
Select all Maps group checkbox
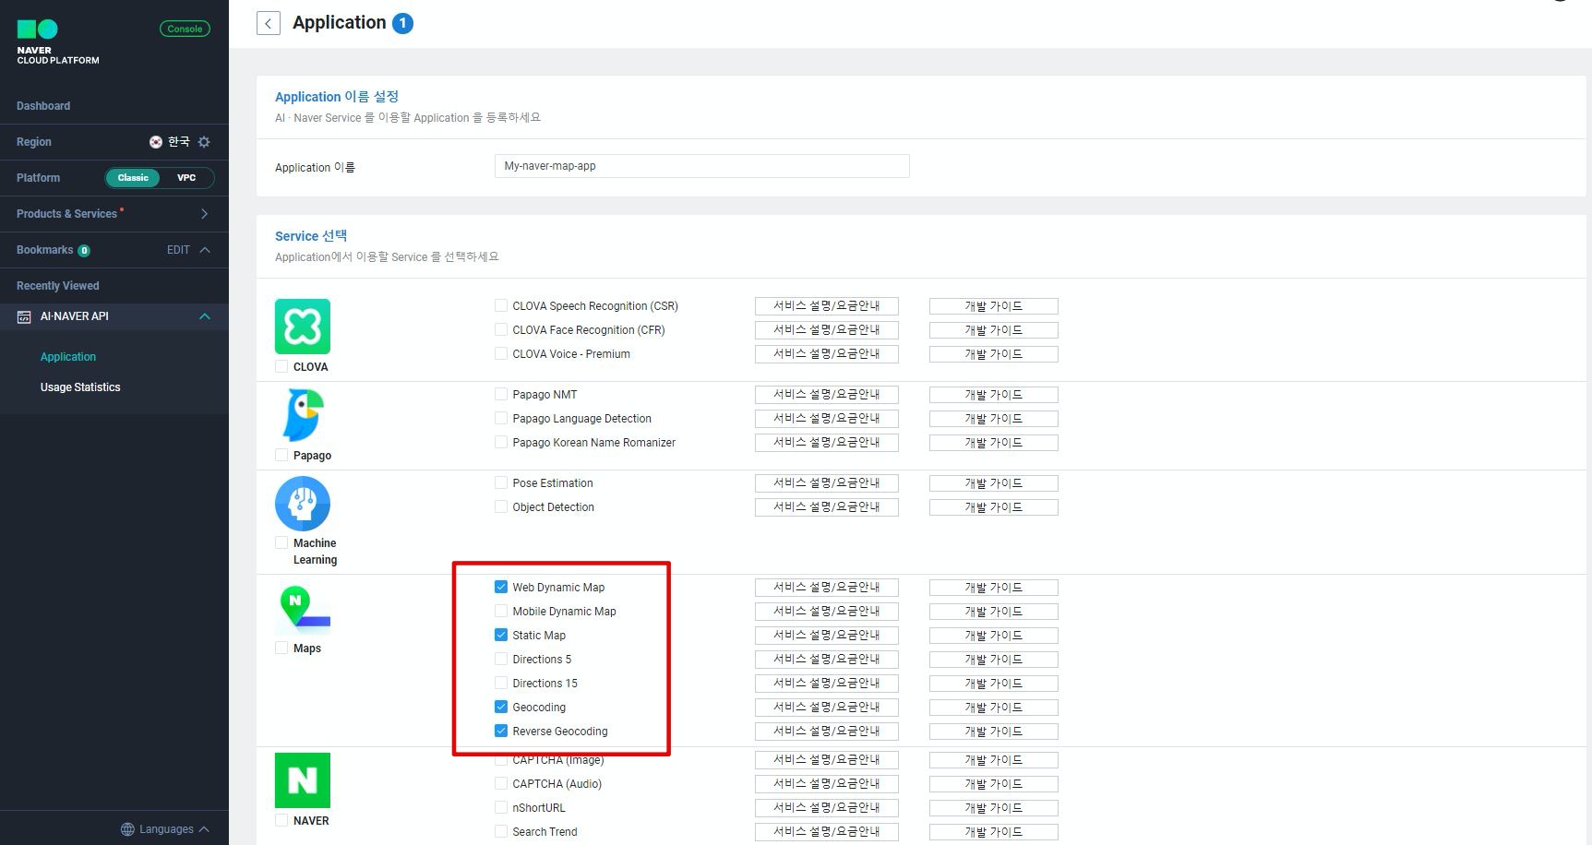tap(281, 648)
